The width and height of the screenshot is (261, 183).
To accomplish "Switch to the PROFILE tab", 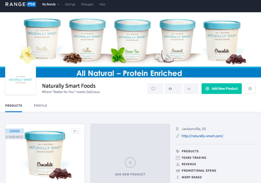I will point(41,106).
